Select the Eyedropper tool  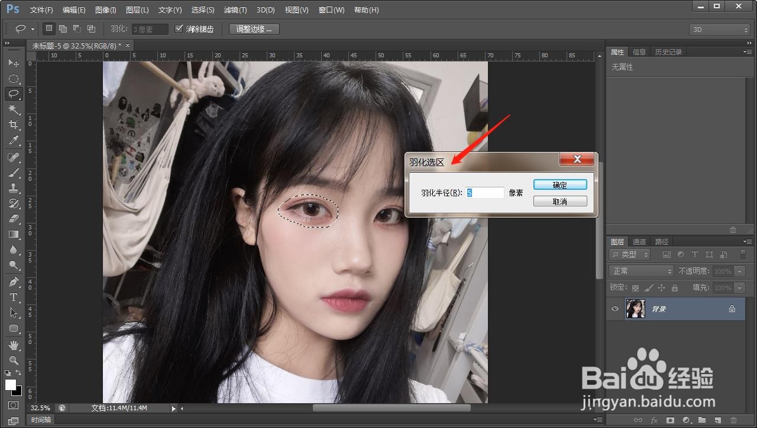14,140
